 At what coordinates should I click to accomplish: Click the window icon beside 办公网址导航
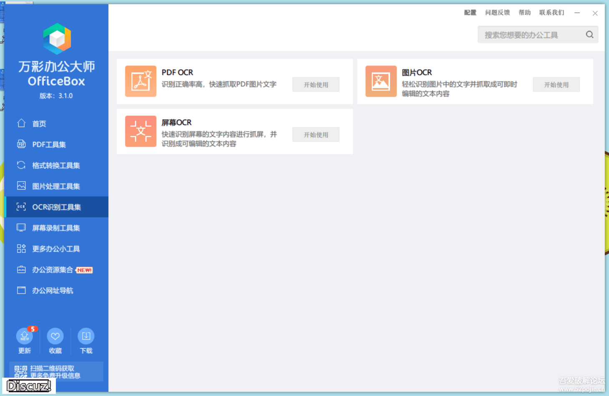point(21,290)
